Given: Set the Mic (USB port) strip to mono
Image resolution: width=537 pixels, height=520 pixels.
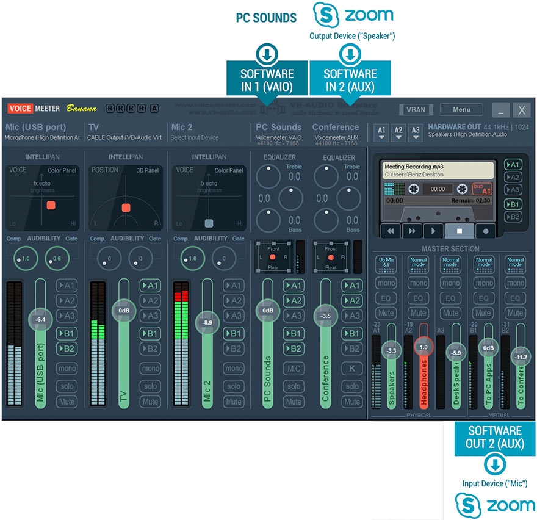Looking at the screenshot, I should pos(67,369).
